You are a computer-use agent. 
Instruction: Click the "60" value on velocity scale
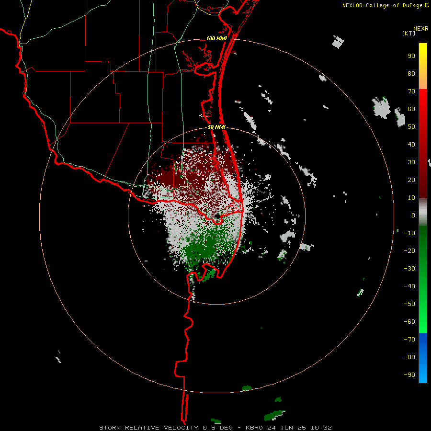click(x=411, y=109)
